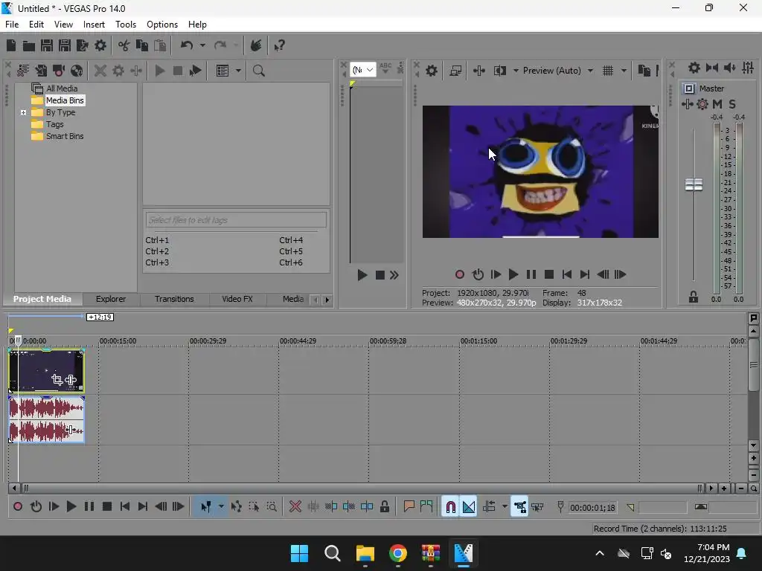762x571 pixels.
Task: Play video in the preview window
Action: 513,275
